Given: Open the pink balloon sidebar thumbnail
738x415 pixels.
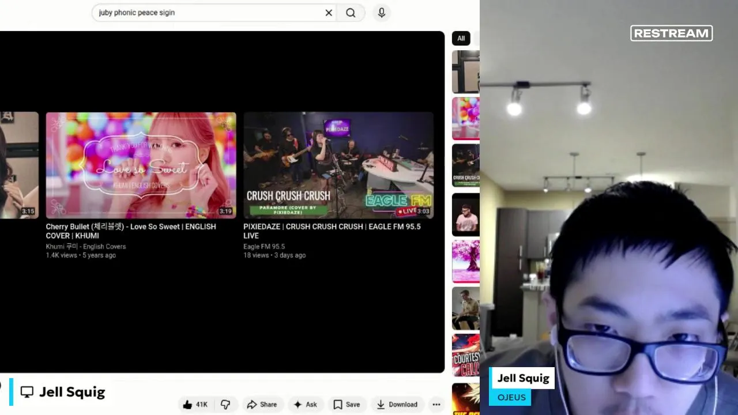Looking at the screenshot, I should [x=466, y=119].
